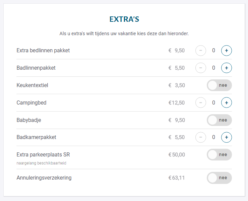Add a Campingbed with plus button
This screenshot has width=248, height=201.
click(x=226, y=103)
